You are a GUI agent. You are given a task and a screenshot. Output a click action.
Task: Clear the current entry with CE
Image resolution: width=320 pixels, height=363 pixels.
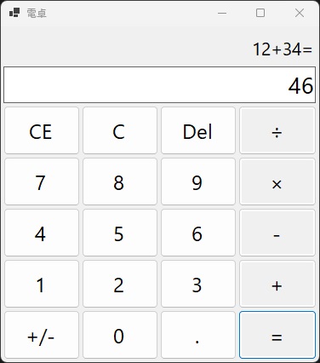pos(42,130)
